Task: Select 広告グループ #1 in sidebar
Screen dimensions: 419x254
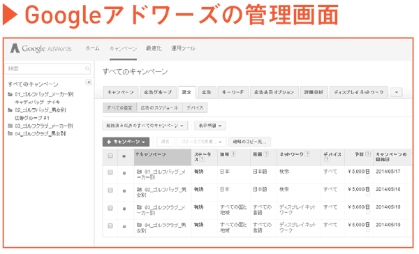Action: (x=32, y=118)
